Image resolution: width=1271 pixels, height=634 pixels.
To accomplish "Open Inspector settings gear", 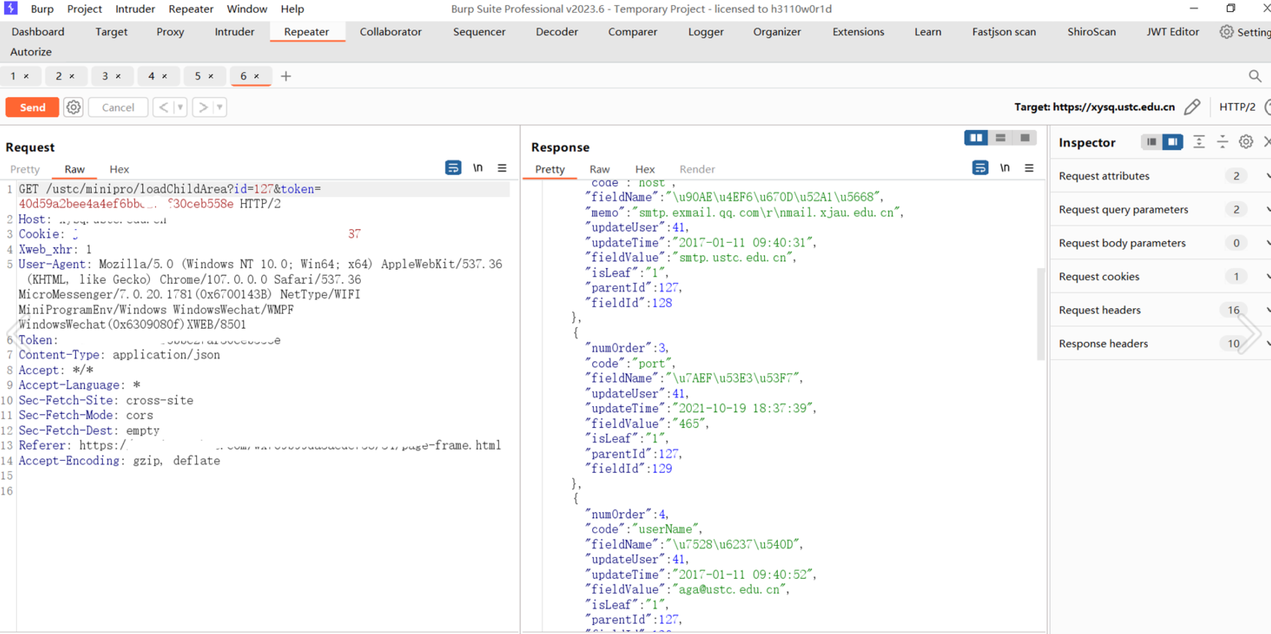I will (x=1246, y=142).
